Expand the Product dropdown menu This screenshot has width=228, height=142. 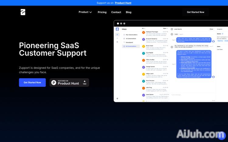85,12
